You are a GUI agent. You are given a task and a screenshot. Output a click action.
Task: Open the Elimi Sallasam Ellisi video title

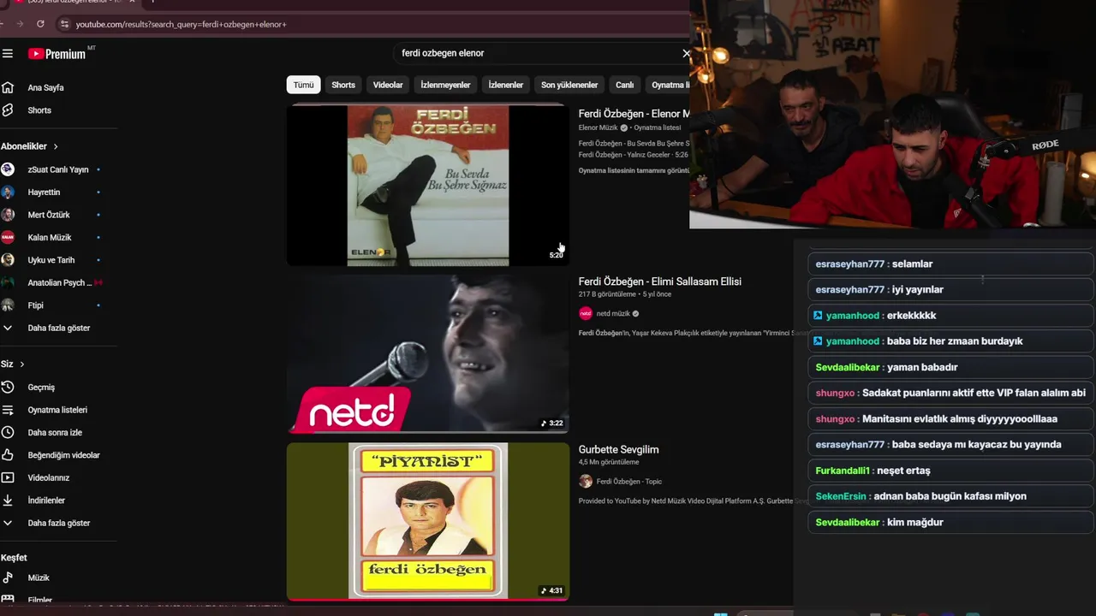pyautogui.click(x=660, y=281)
